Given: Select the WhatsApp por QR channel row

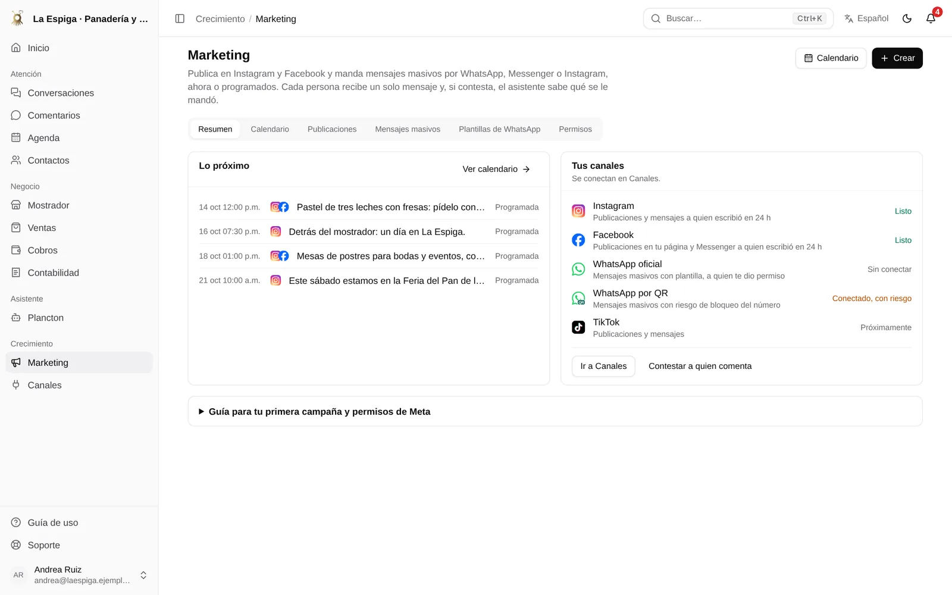Looking at the screenshot, I should click(741, 299).
